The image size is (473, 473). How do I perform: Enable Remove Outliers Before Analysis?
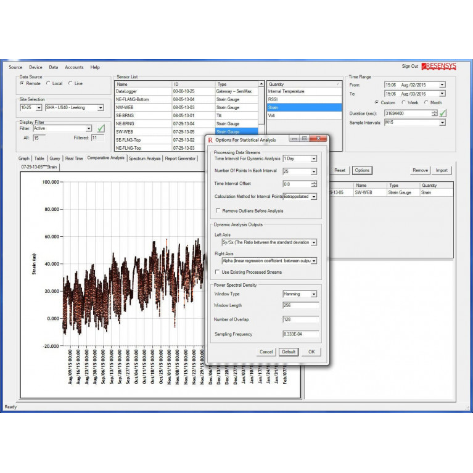(218, 211)
